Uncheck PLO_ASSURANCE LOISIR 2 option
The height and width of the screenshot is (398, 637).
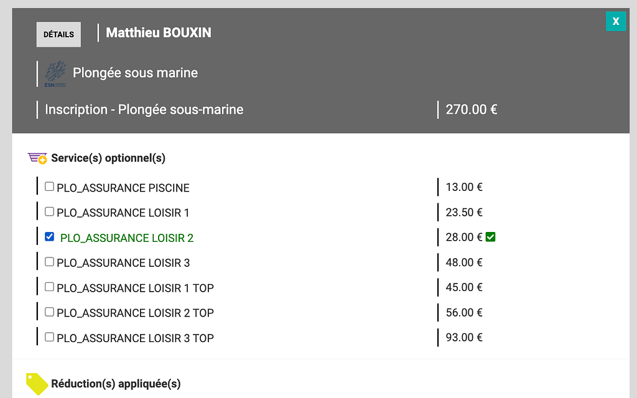(50, 236)
